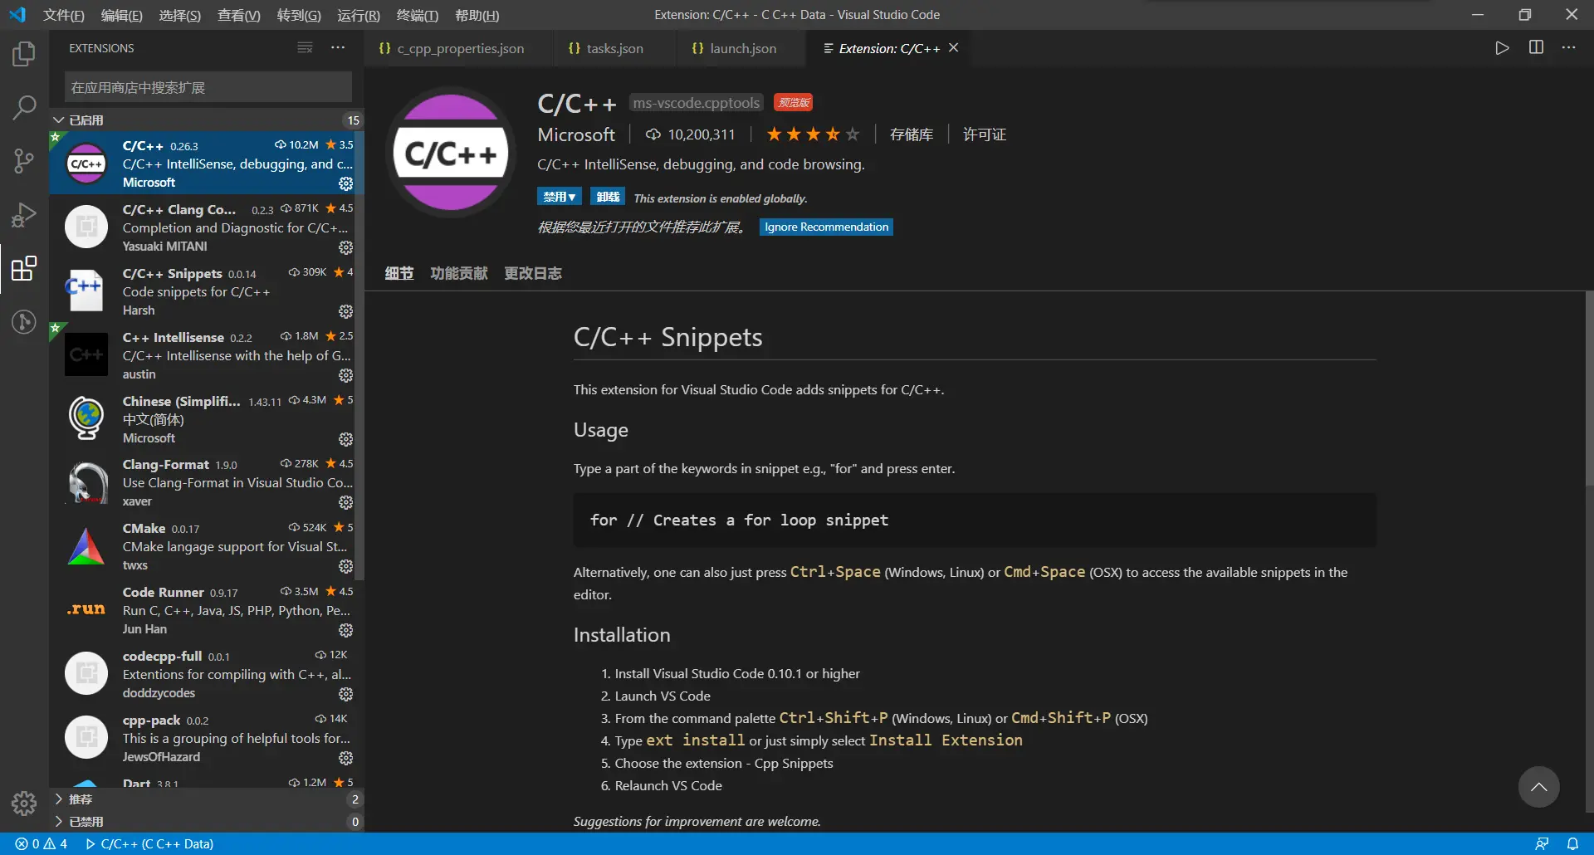Click the Microsoft publisher link
This screenshot has width=1594, height=855.
[x=576, y=134]
